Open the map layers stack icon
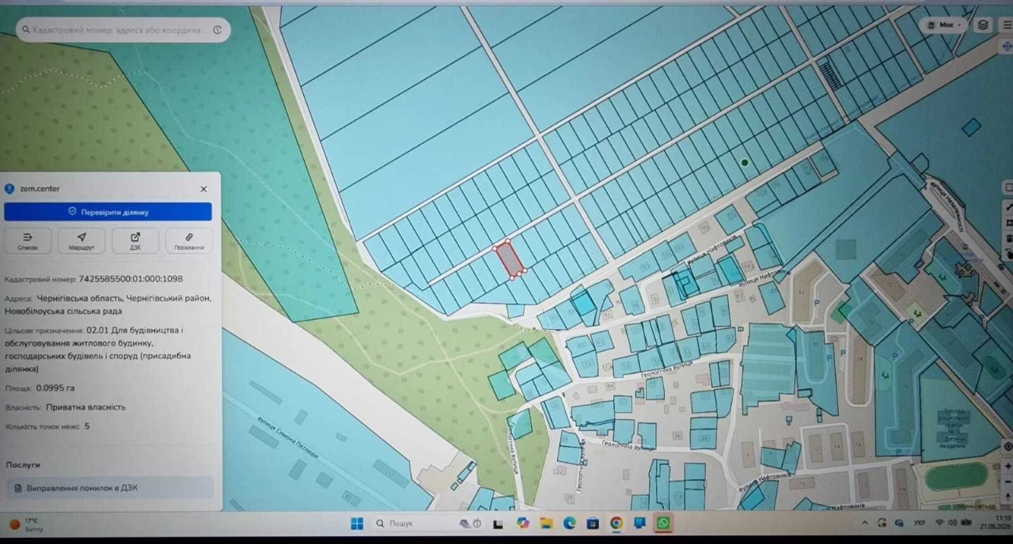1013x544 pixels. tap(983, 25)
